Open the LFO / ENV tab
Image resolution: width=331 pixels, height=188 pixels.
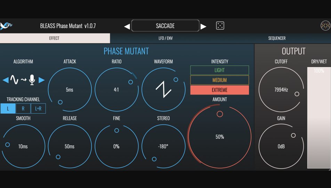click(165, 38)
